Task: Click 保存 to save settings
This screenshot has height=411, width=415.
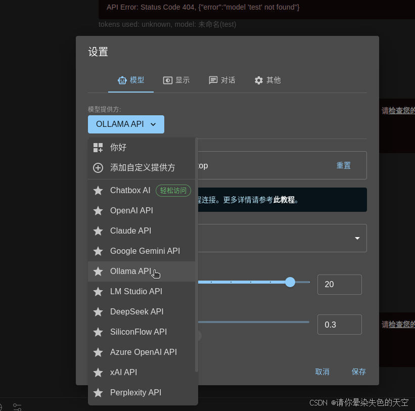Action: (358, 372)
